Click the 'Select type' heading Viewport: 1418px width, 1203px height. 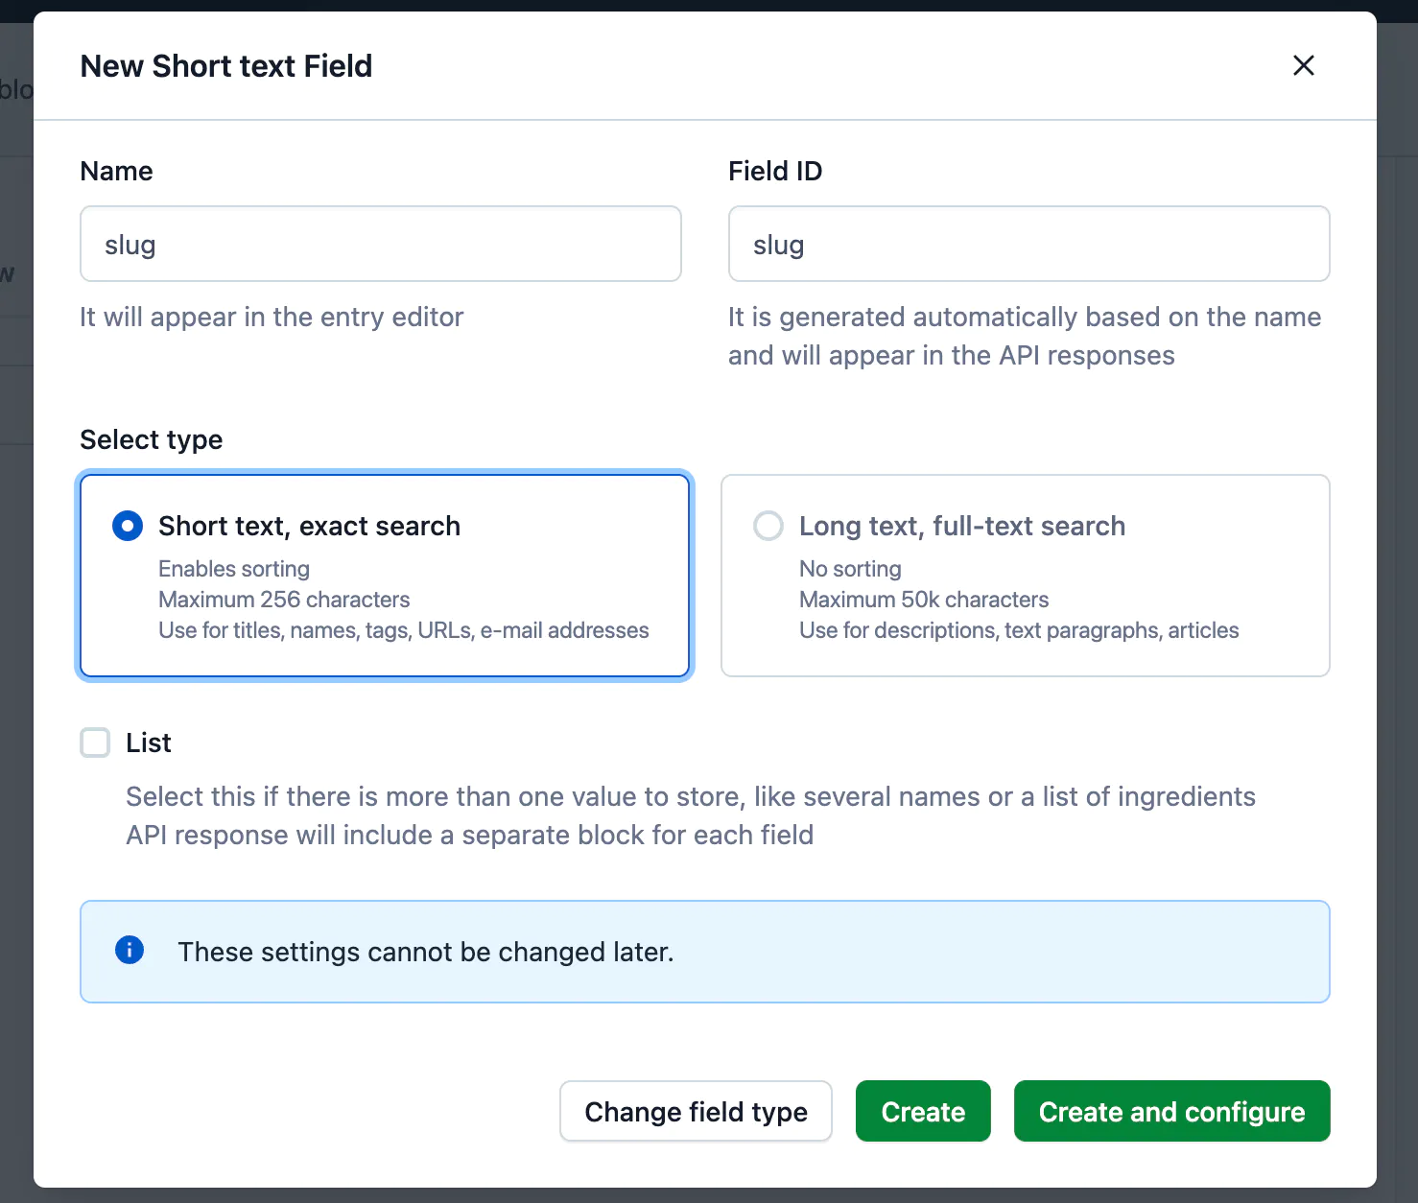click(x=152, y=439)
